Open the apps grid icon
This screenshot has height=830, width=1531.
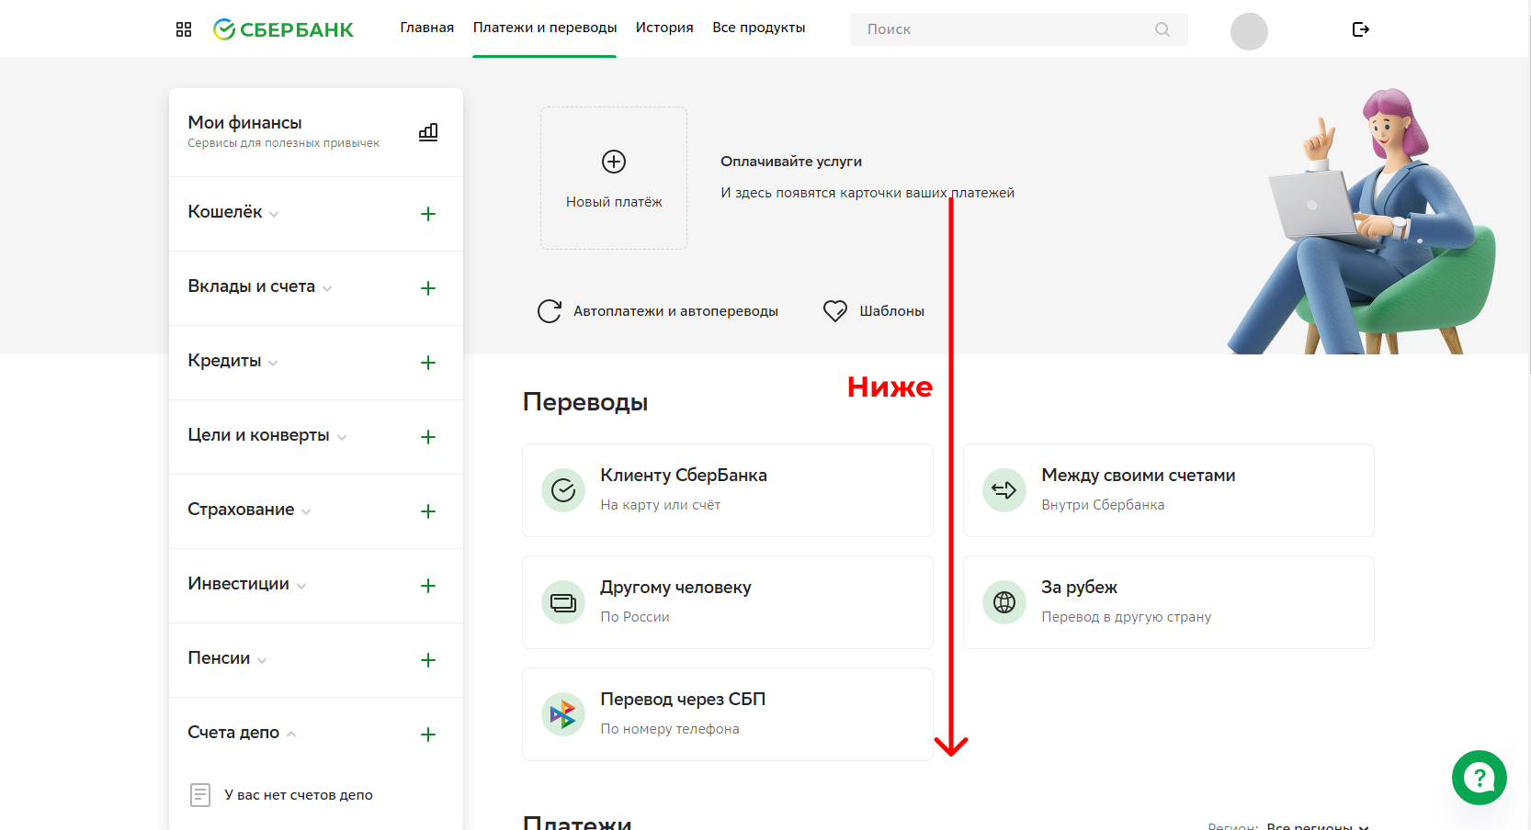184,29
